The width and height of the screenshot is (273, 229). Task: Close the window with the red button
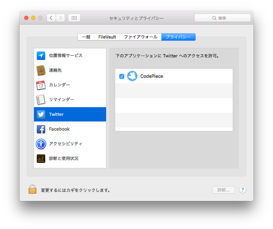tap(26, 18)
